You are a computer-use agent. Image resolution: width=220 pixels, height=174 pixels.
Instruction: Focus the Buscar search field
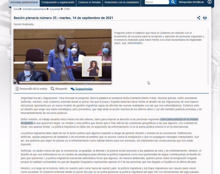click(157, 2)
